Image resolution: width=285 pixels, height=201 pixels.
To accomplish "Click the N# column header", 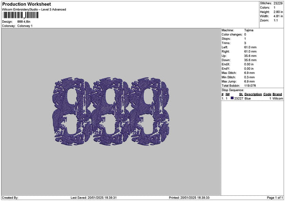I will [228, 94].
